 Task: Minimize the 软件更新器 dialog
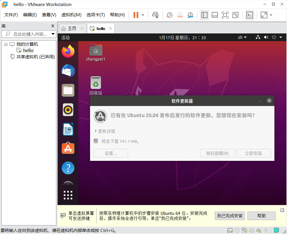coord(259,101)
